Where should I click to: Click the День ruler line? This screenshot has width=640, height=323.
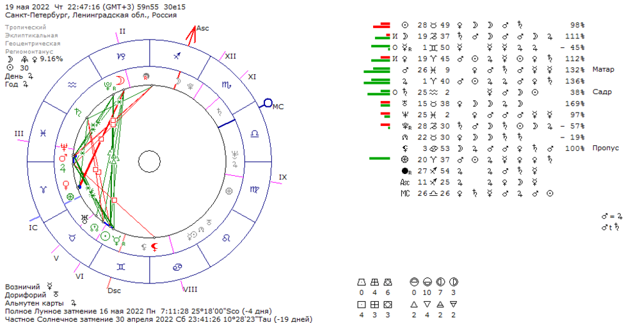click(19, 76)
